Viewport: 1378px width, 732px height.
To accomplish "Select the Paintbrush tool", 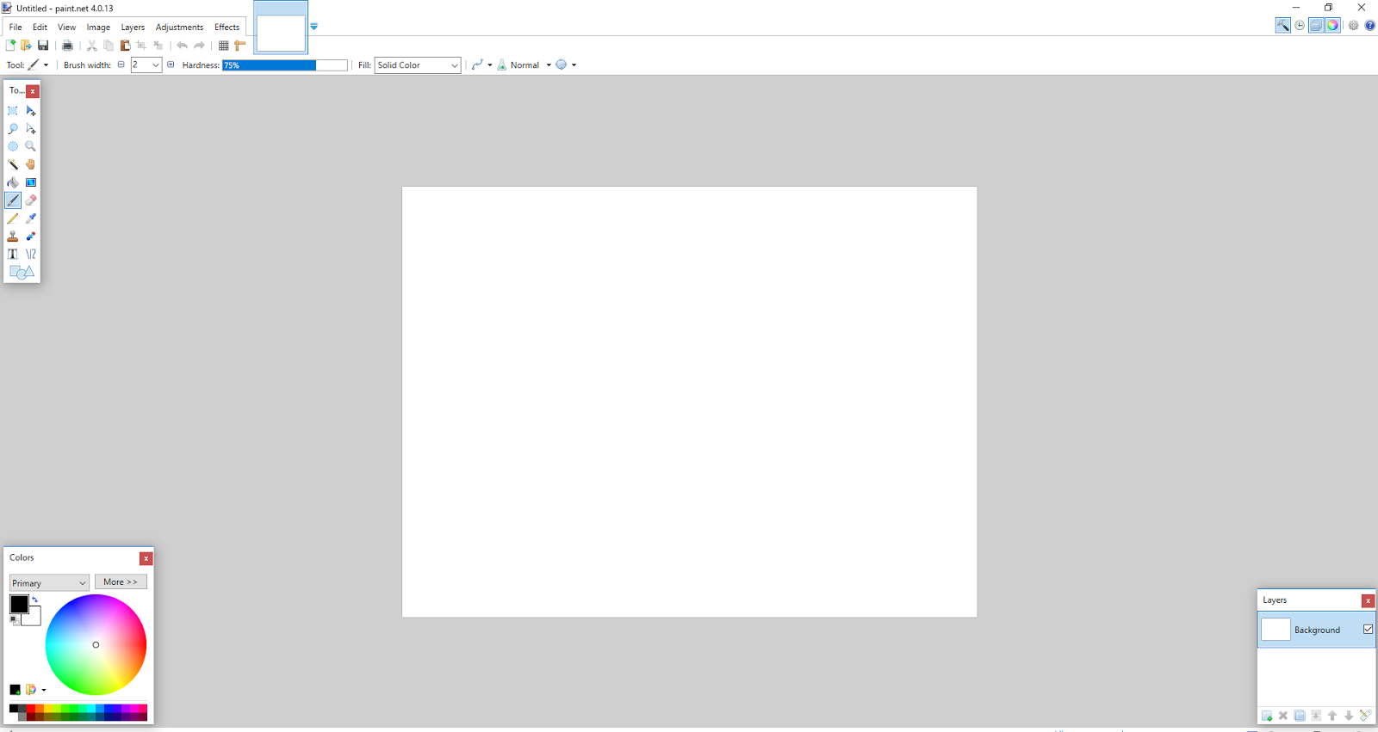I will tap(13, 200).
